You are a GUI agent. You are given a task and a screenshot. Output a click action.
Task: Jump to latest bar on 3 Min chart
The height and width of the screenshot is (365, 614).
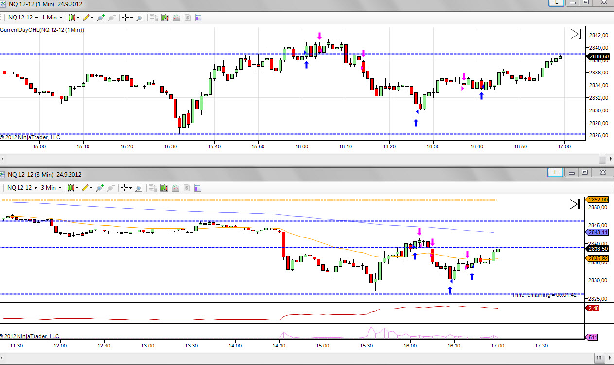pos(575,204)
